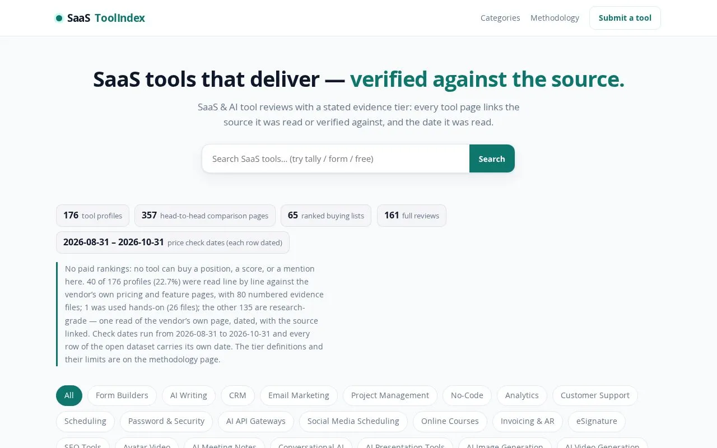Image resolution: width=717 pixels, height=448 pixels.
Task: Click the green logo dot icon
Action: click(59, 18)
